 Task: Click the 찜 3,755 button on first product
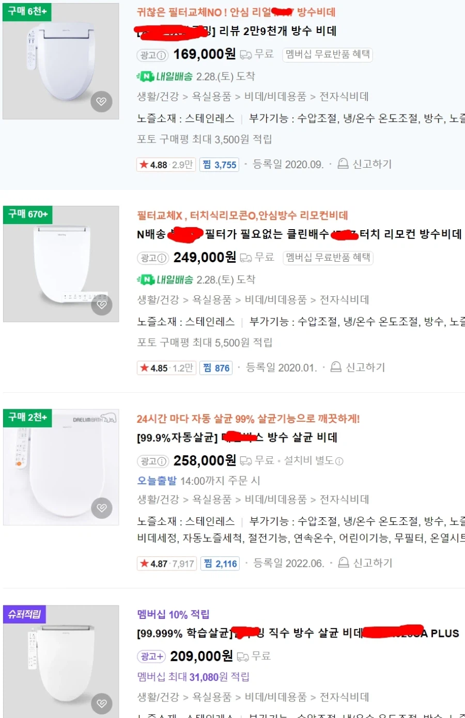pos(219,164)
